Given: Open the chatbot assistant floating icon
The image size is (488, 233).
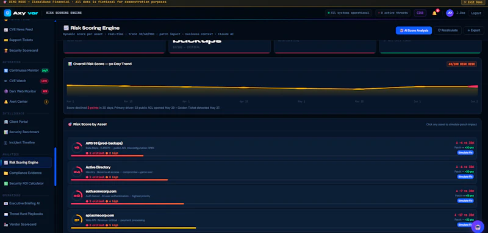Looking at the screenshot, I should point(478,226).
